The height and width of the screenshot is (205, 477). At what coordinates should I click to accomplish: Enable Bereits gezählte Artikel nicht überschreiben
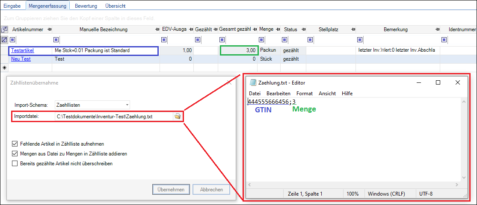click(15, 163)
